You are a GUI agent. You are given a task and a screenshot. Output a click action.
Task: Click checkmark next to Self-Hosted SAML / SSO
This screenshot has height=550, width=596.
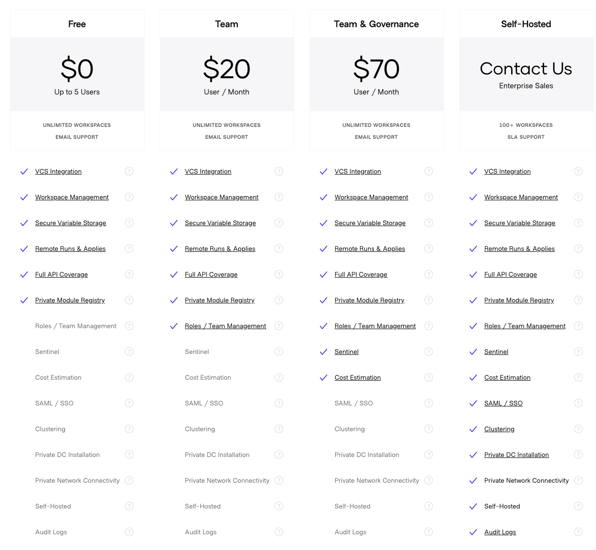[473, 403]
